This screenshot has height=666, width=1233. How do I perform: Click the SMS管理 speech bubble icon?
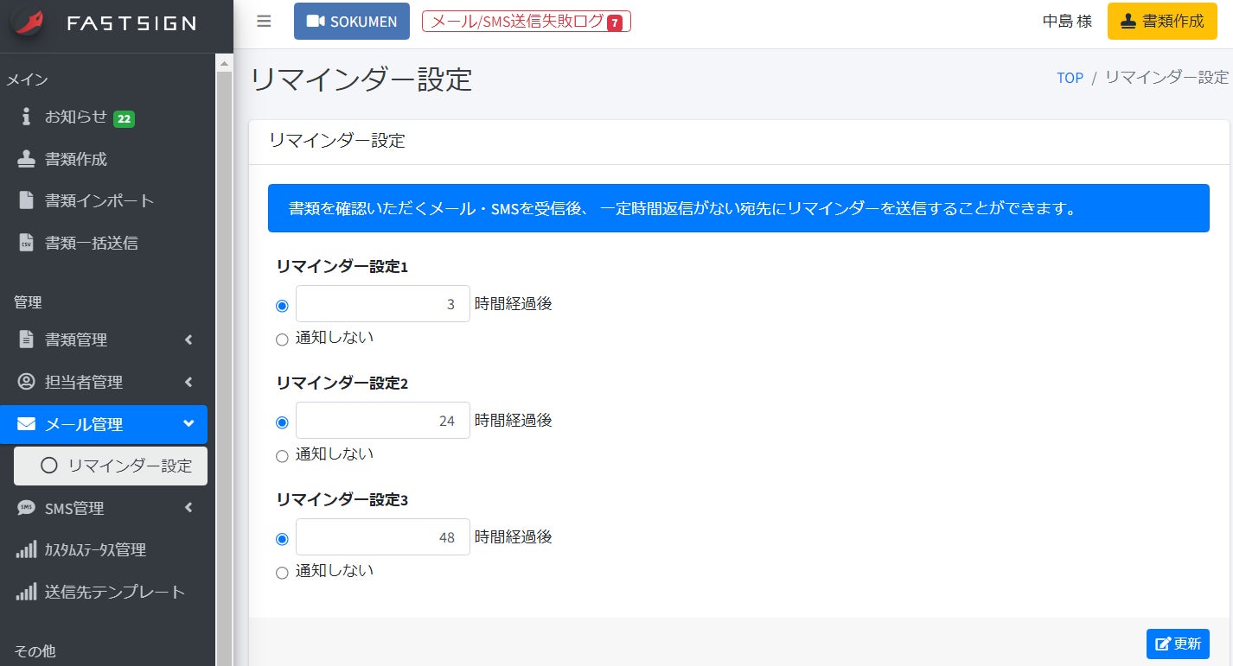point(26,508)
